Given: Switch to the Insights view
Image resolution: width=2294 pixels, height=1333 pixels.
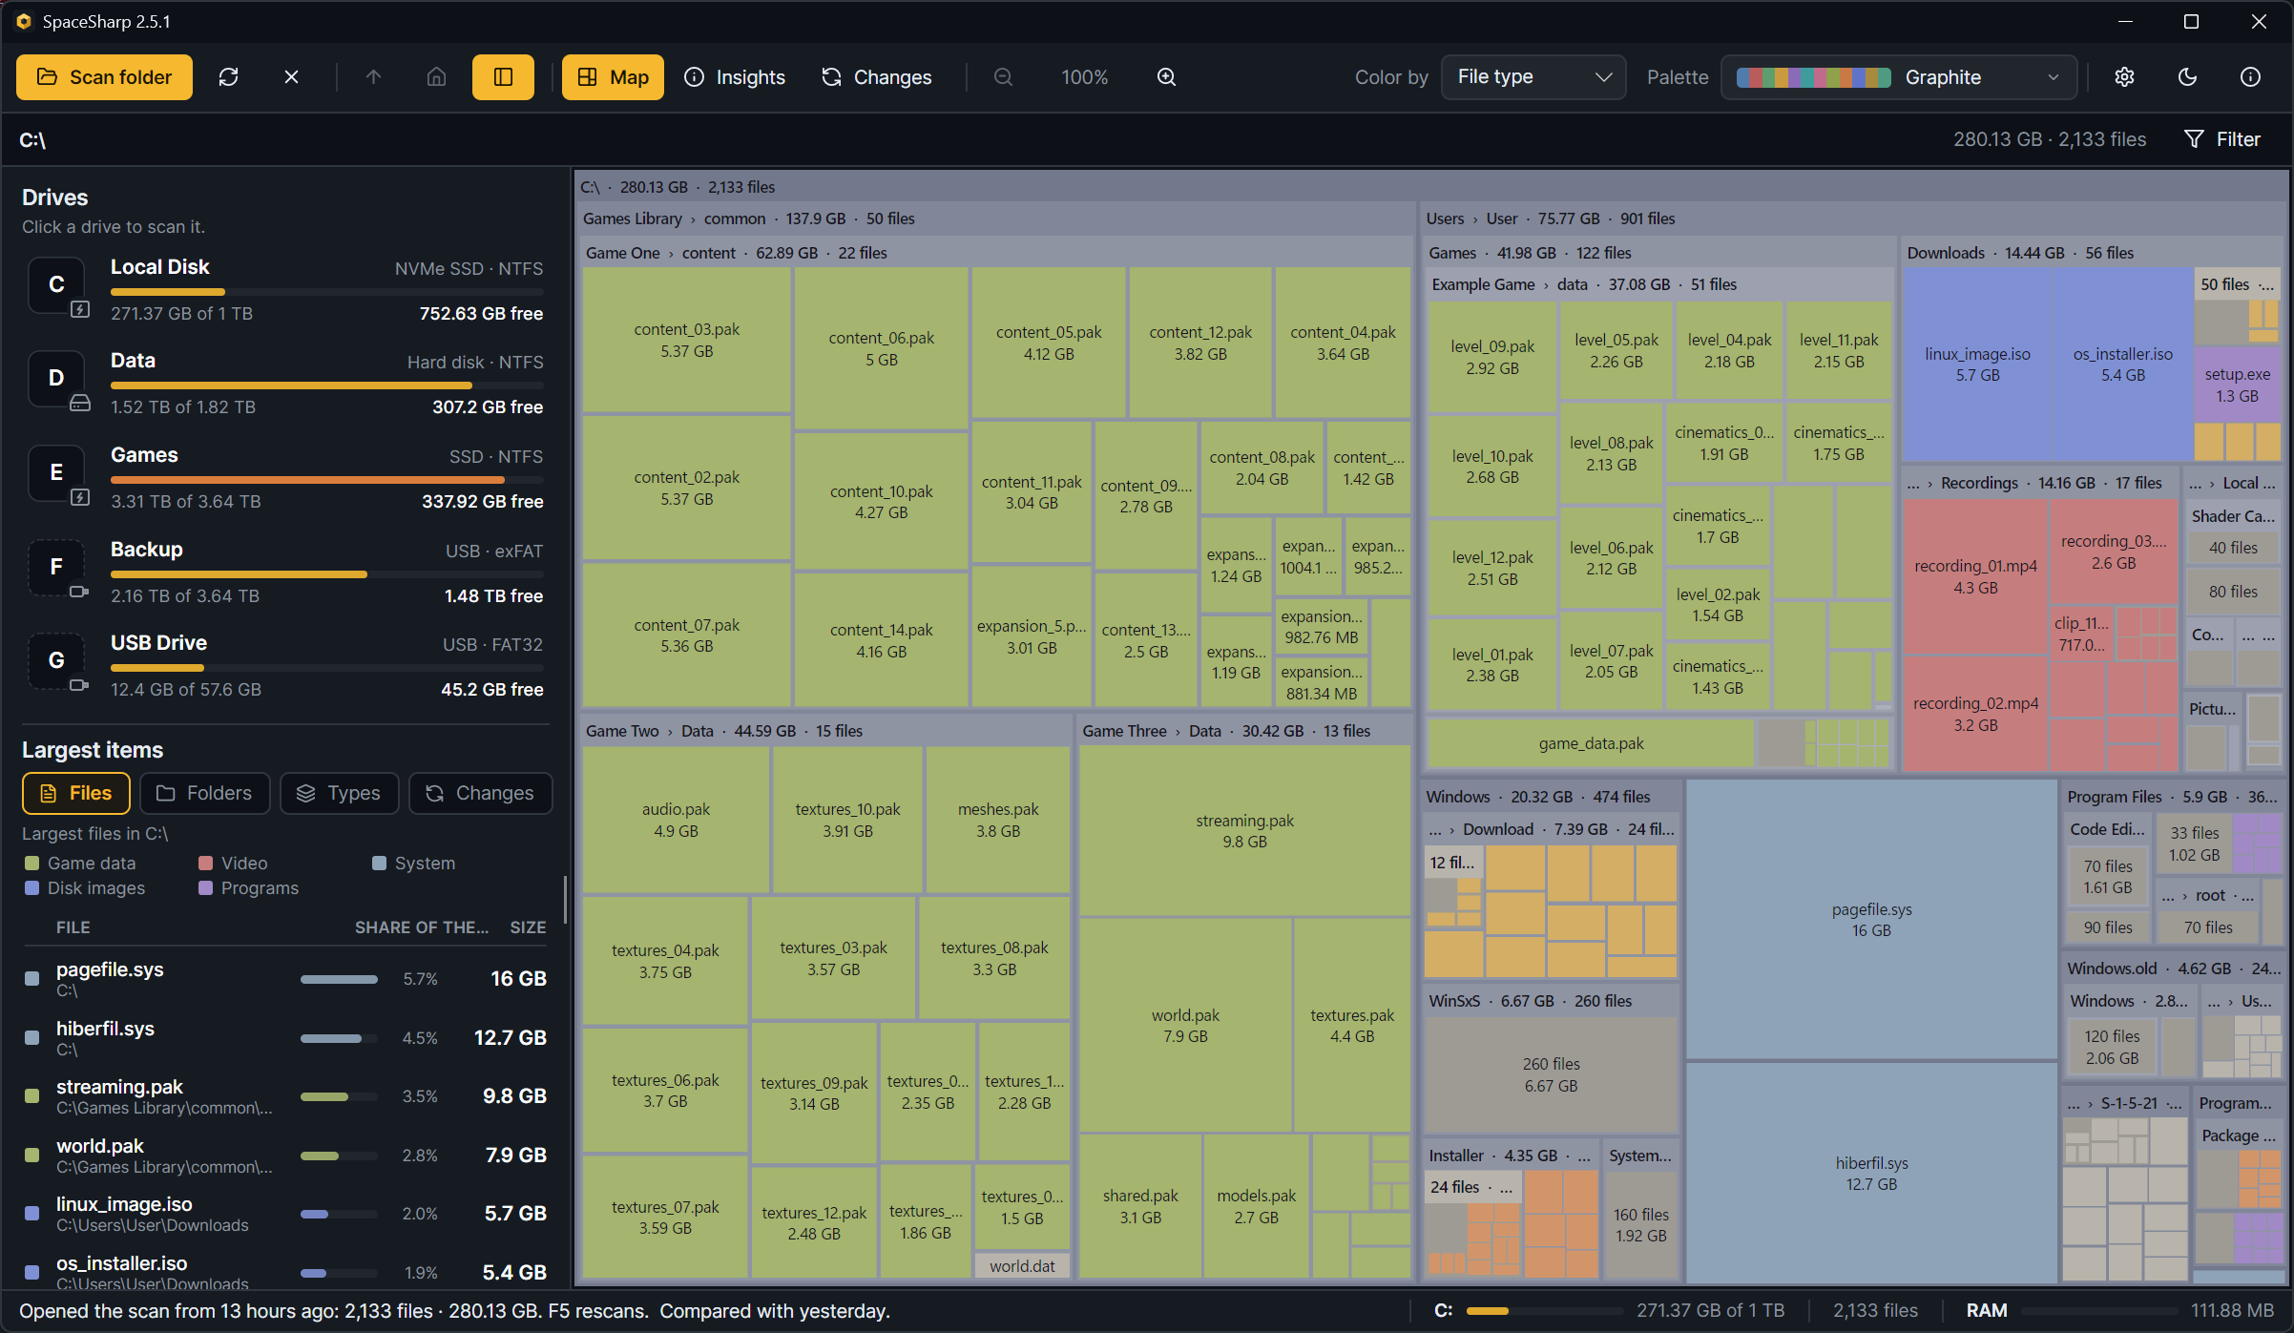Looking at the screenshot, I should coord(735,77).
